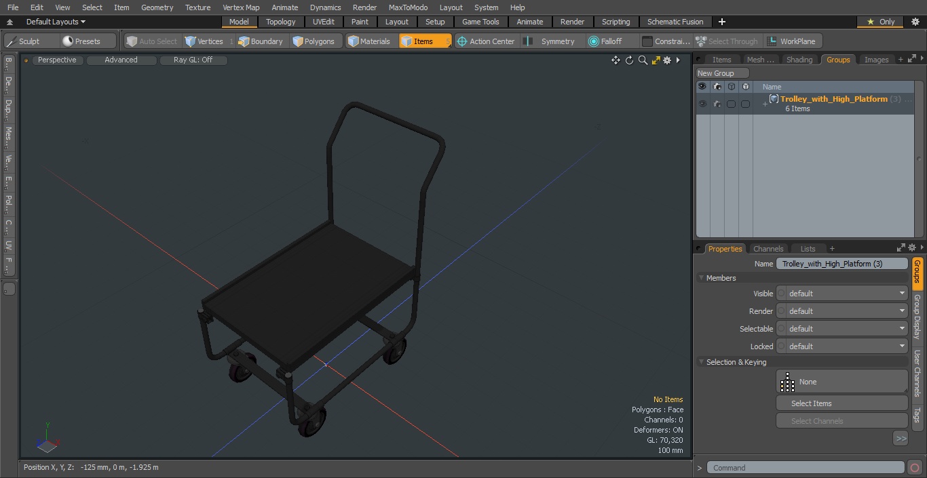This screenshot has height=478, width=927.
Task: Open the Visible dropdown set to default
Action: pos(846,294)
